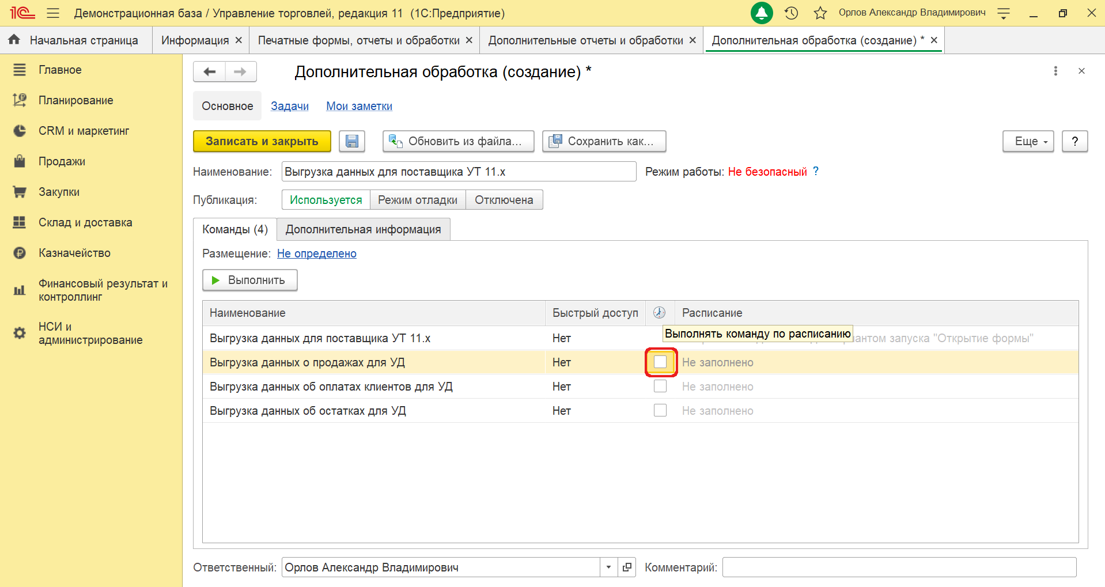Close Дополнительные отчеты и обработки tab
The height and width of the screenshot is (587, 1105).
click(x=692, y=40)
